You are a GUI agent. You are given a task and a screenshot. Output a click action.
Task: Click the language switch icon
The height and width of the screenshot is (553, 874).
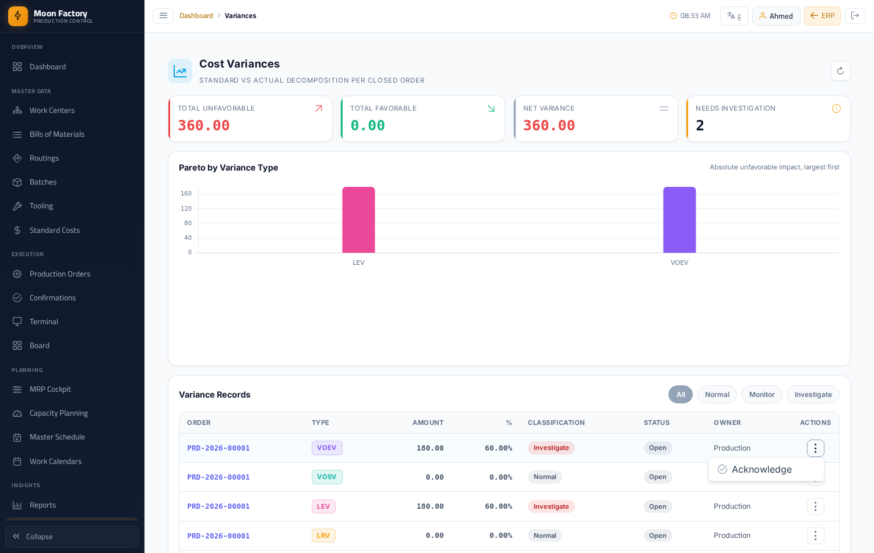(734, 16)
